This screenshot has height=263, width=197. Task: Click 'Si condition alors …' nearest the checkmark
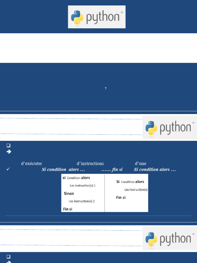coord(63,170)
